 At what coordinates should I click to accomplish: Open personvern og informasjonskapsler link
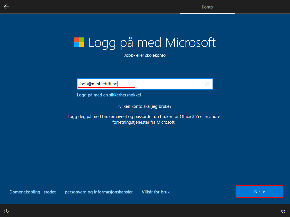pos(99,192)
